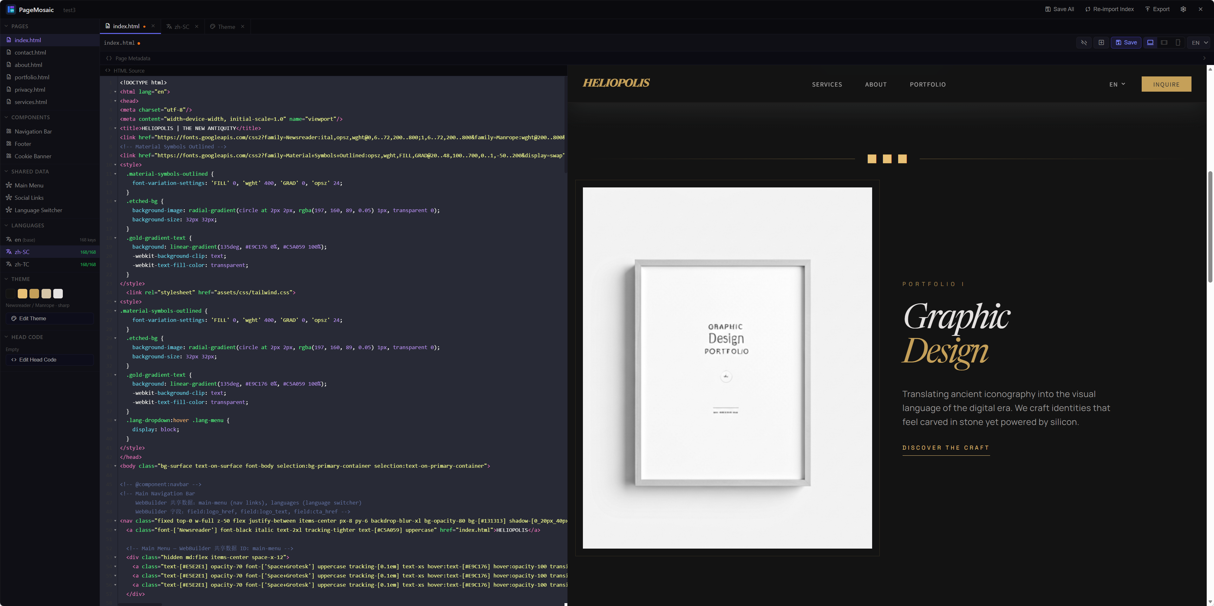
Task: Open portfolio.html from the Pages list
Action: click(x=32, y=77)
